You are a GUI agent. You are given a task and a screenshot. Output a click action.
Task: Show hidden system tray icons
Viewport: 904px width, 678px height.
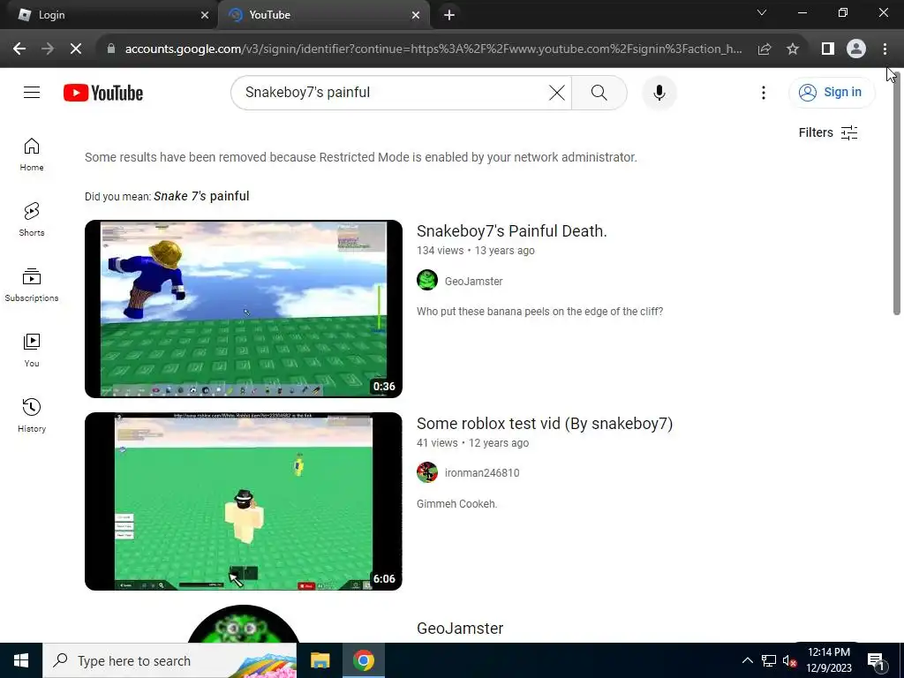[x=747, y=660]
